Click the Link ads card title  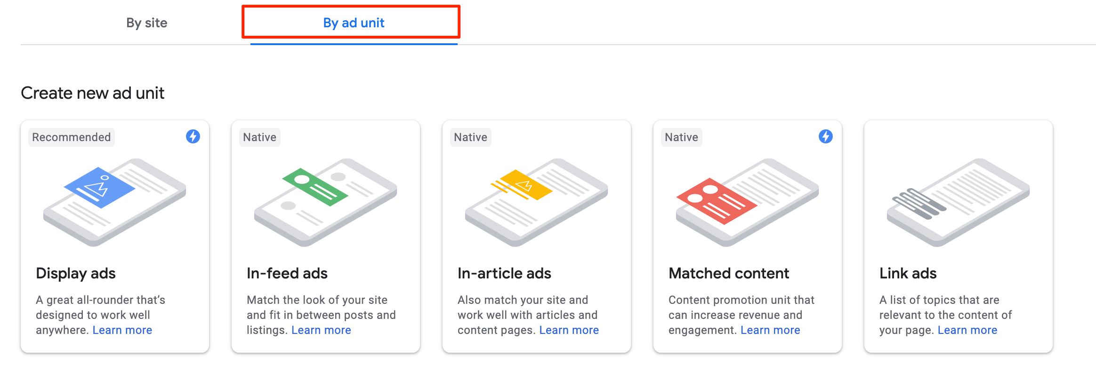pyautogui.click(x=908, y=273)
